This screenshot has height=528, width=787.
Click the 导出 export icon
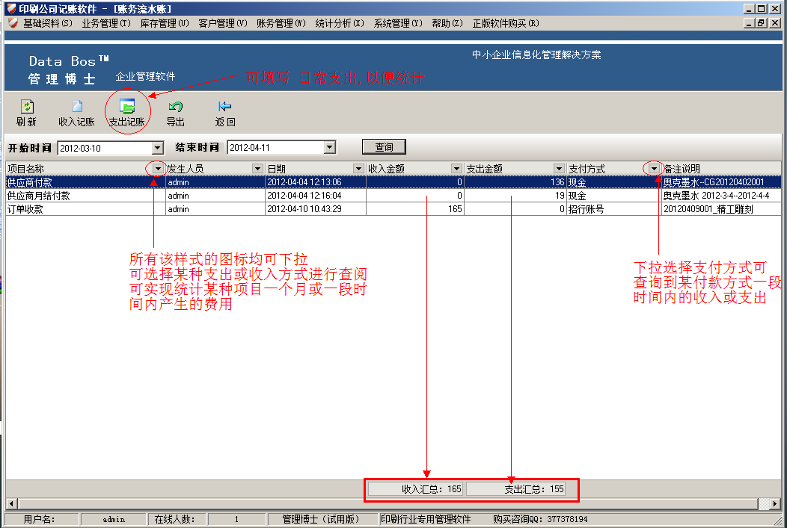tap(176, 108)
